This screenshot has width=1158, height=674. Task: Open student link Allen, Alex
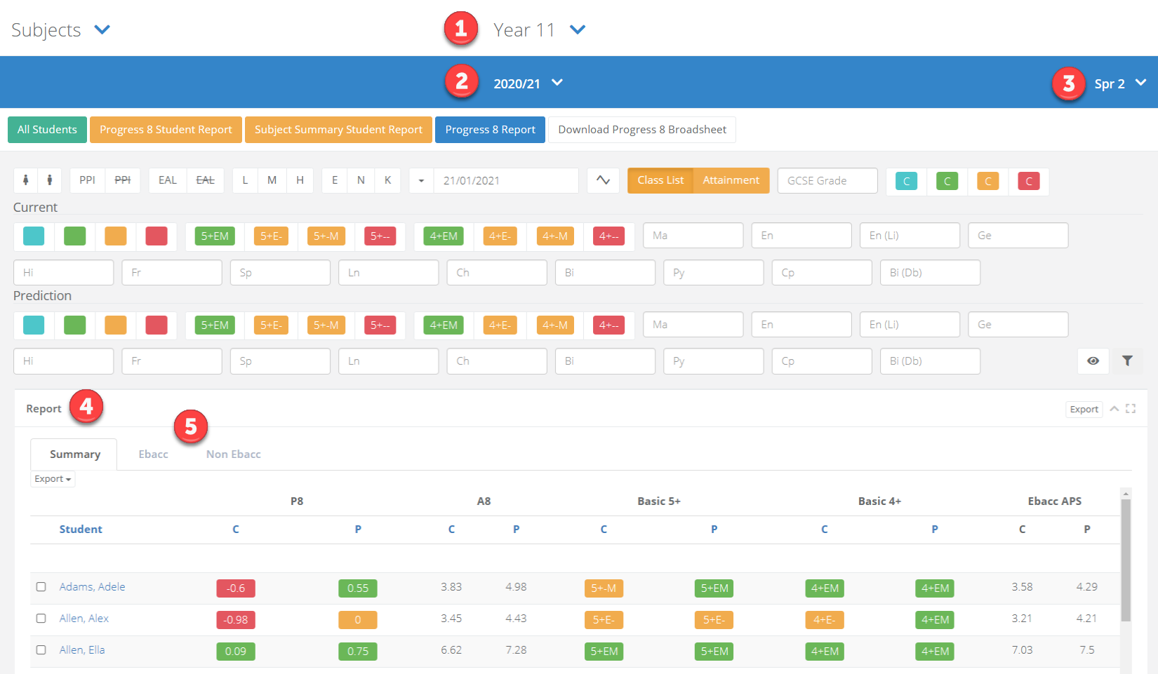click(x=84, y=619)
